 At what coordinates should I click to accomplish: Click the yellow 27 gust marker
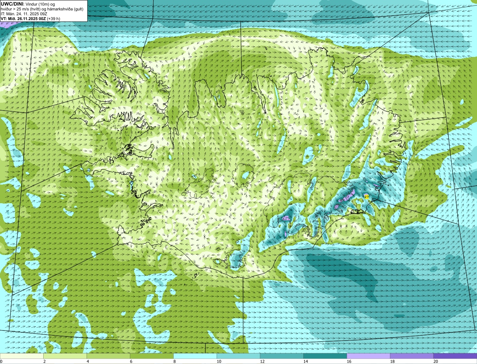tap(367, 197)
